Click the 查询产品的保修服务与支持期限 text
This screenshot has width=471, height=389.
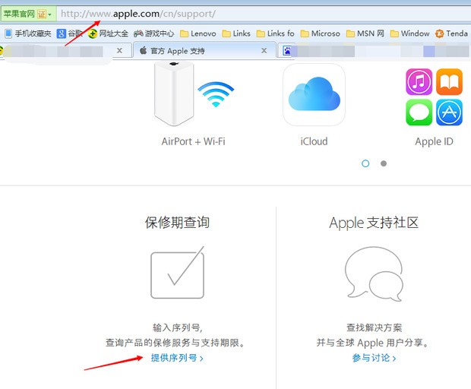pos(175,343)
